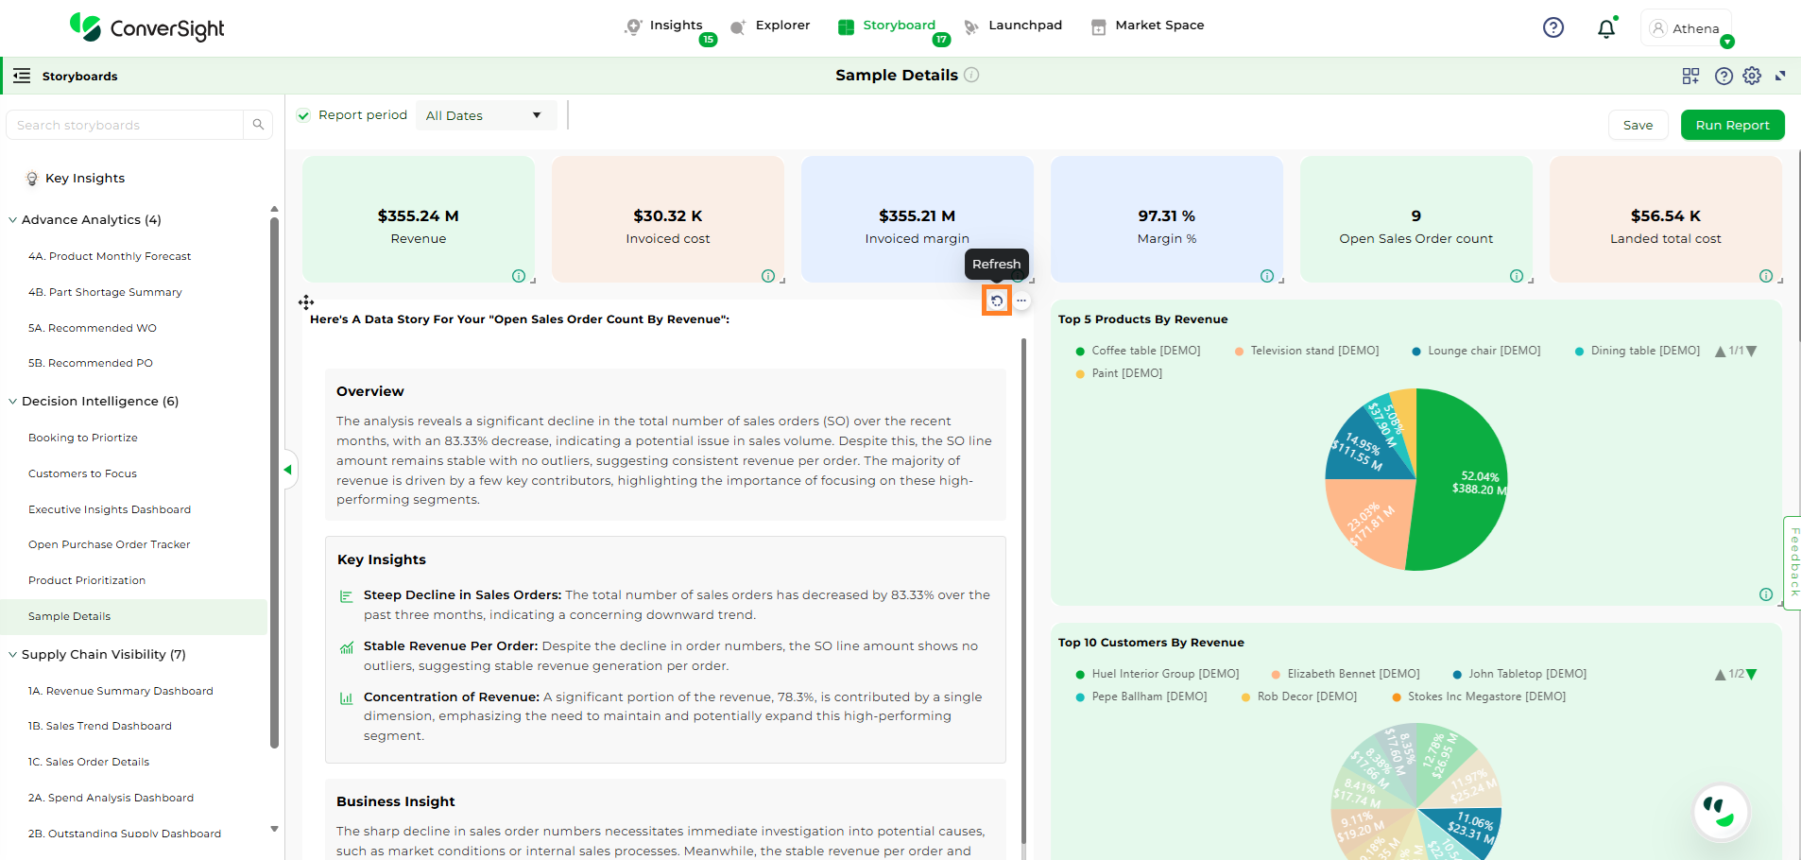Click the Search storyboards field
Image resolution: width=1801 pixels, height=860 pixels.
pos(128,125)
